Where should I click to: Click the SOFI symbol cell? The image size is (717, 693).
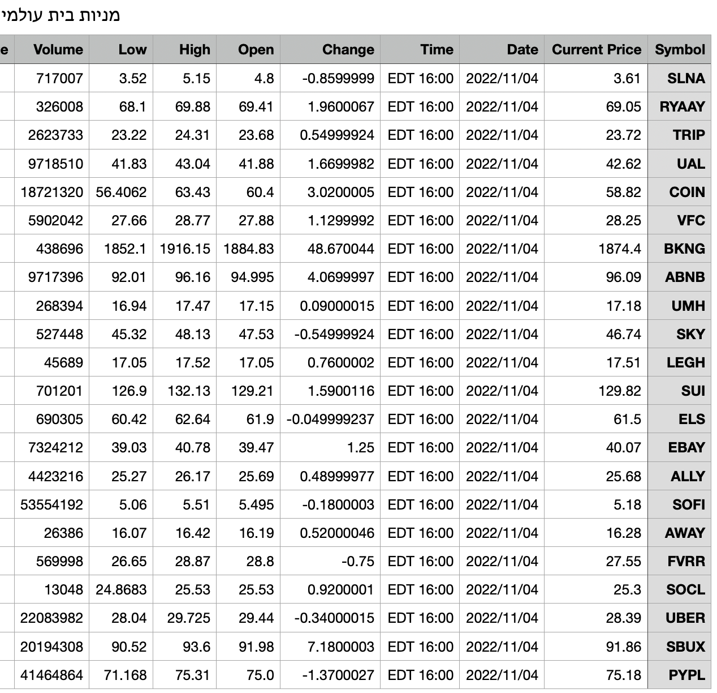[679, 504]
